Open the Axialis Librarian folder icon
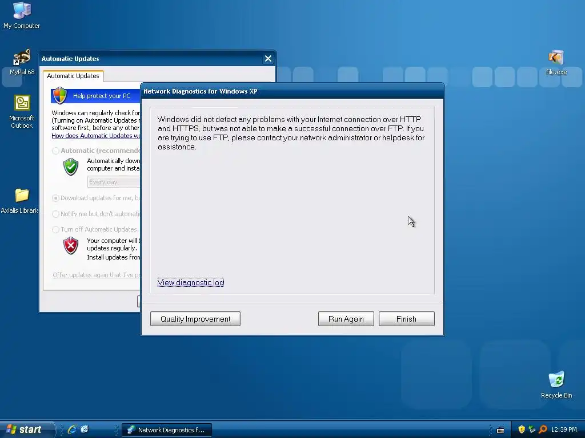Screen dimensions: 585x438 (x=21, y=201)
